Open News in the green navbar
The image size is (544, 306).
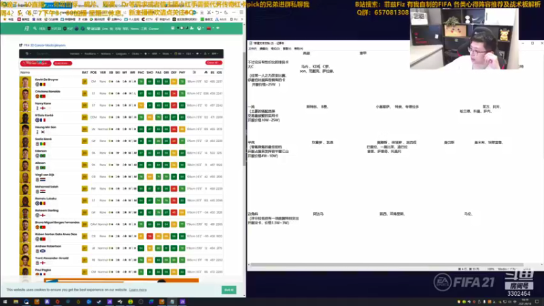tap(135, 29)
